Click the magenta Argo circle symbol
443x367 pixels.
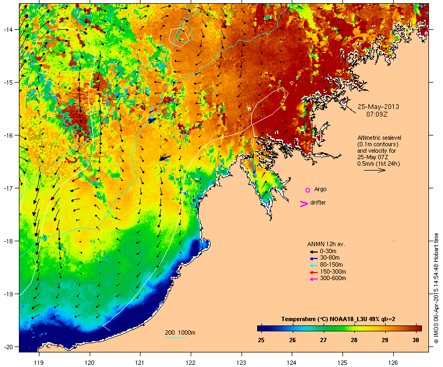point(307,191)
